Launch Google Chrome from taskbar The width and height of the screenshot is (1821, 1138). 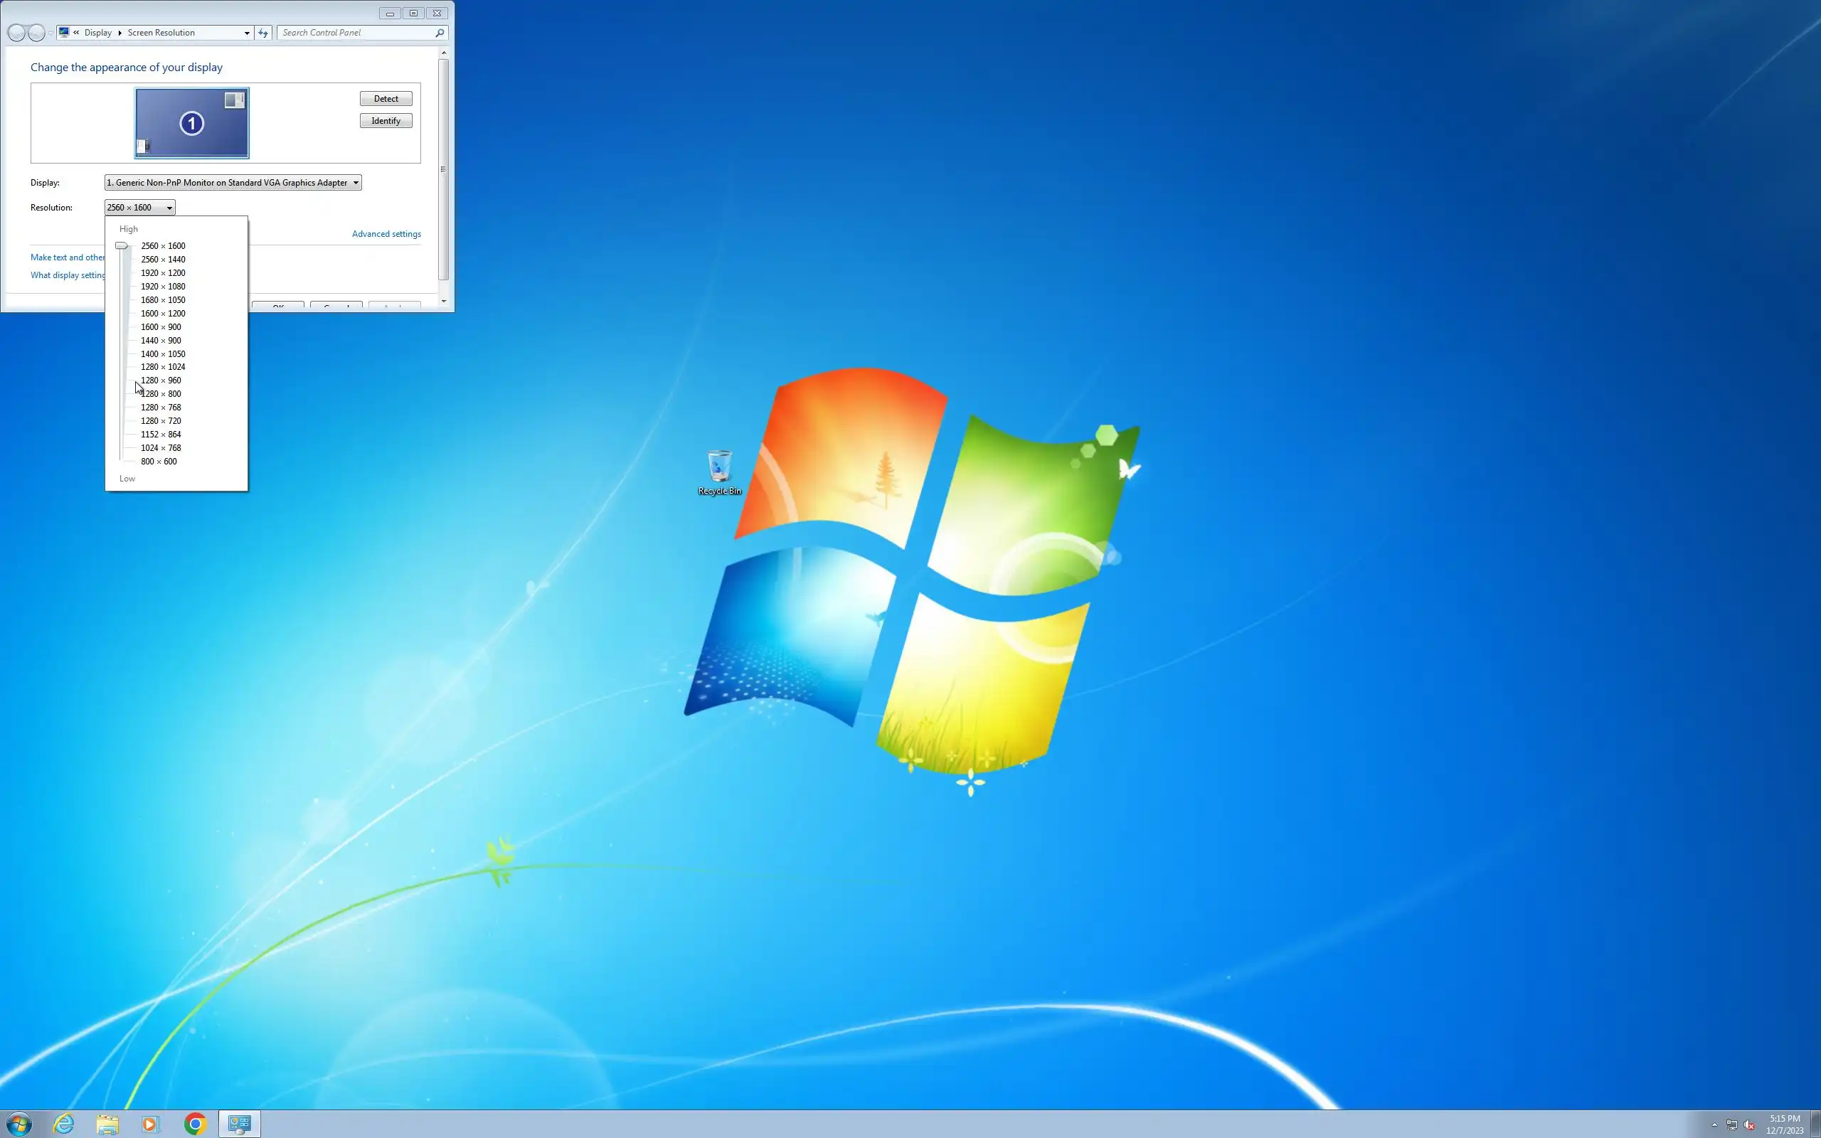click(195, 1124)
